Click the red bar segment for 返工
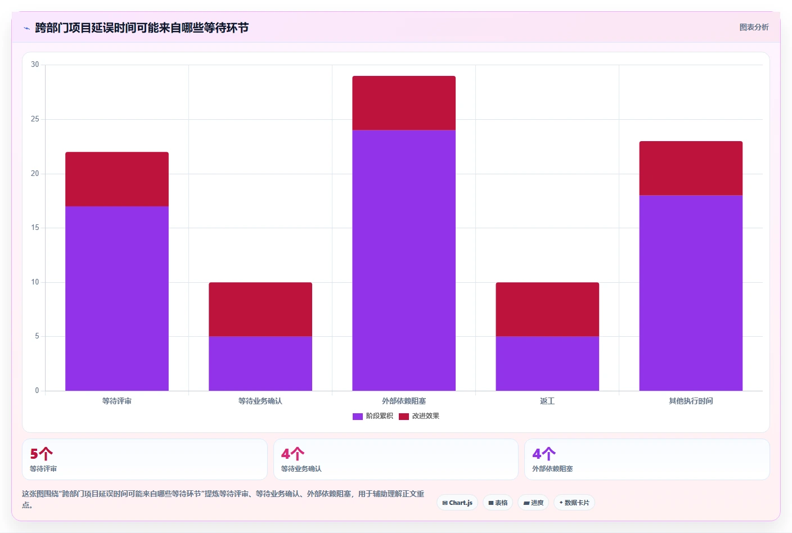The height and width of the screenshot is (533, 792). pyautogui.click(x=547, y=309)
